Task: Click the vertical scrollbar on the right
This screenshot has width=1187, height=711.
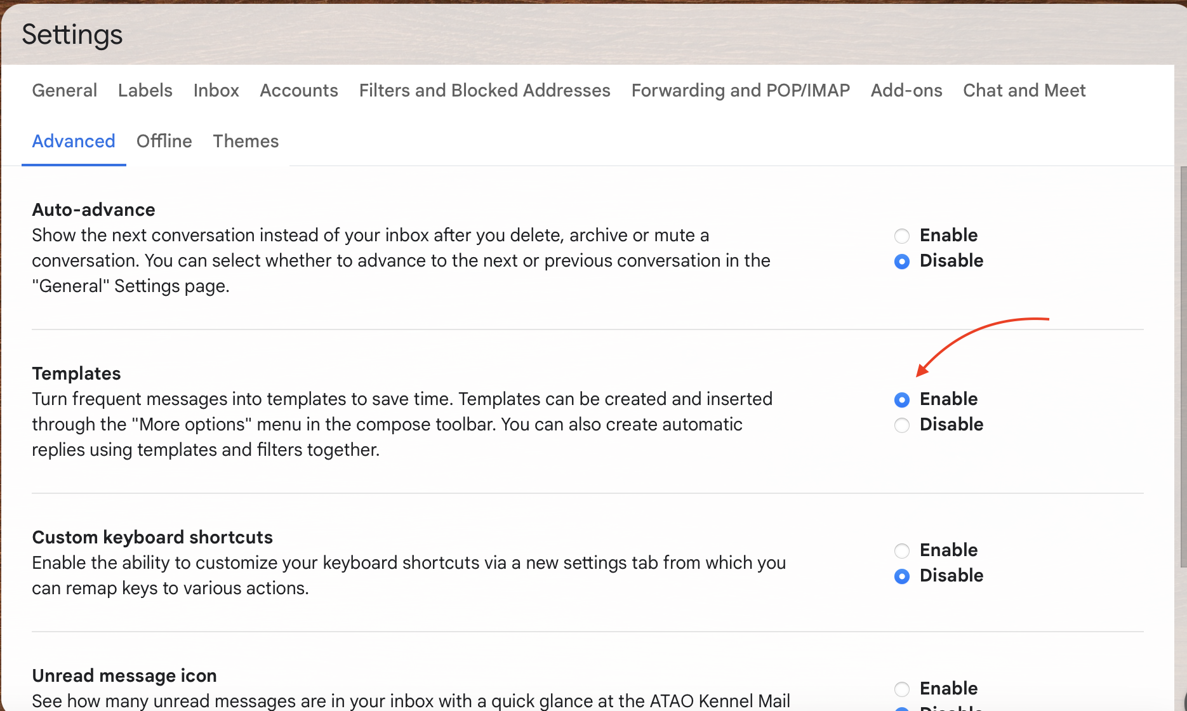Action: pyautogui.click(x=1183, y=368)
